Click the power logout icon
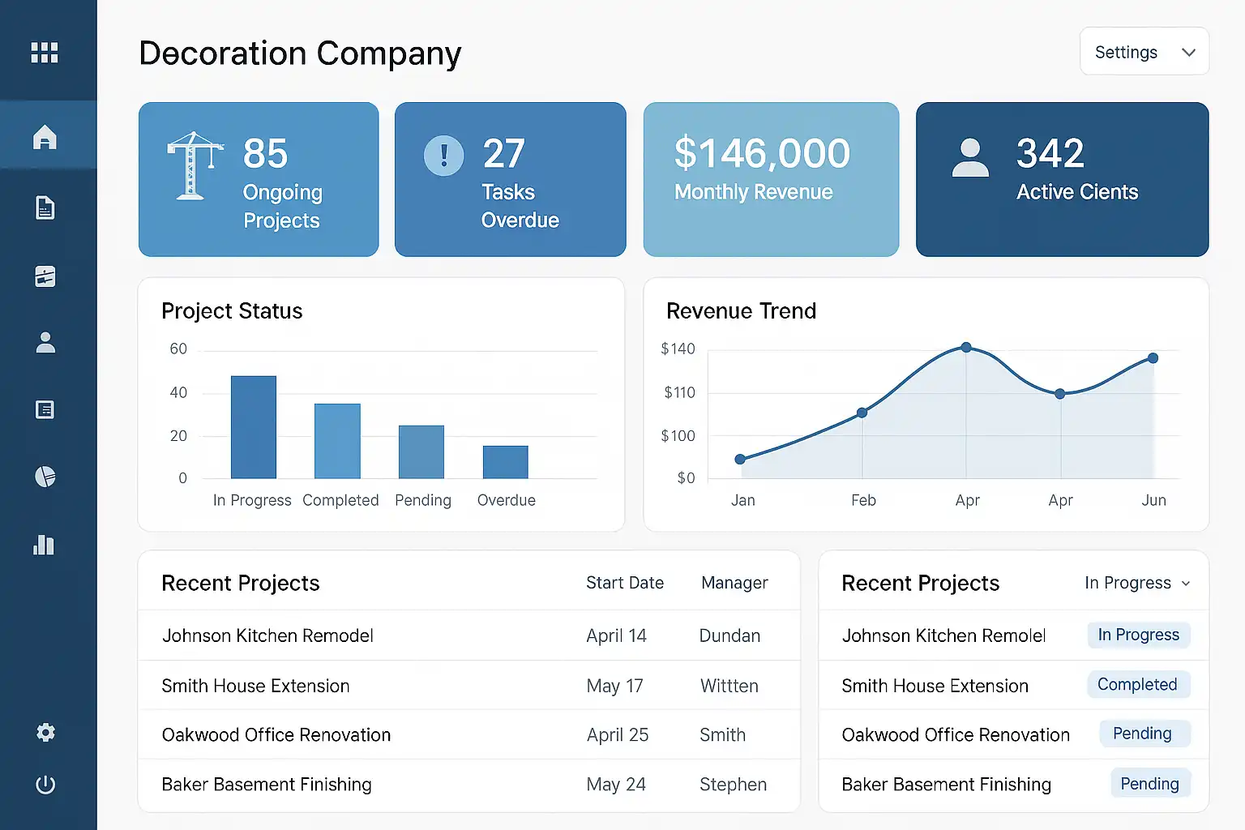Image resolution: width=1245 pixels, height=830 pixels. point(45,785)
